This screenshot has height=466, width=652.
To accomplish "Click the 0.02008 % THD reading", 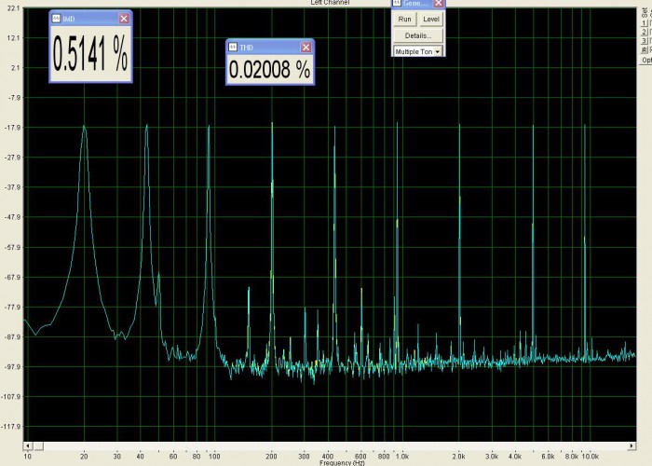I will coord(269,70).
